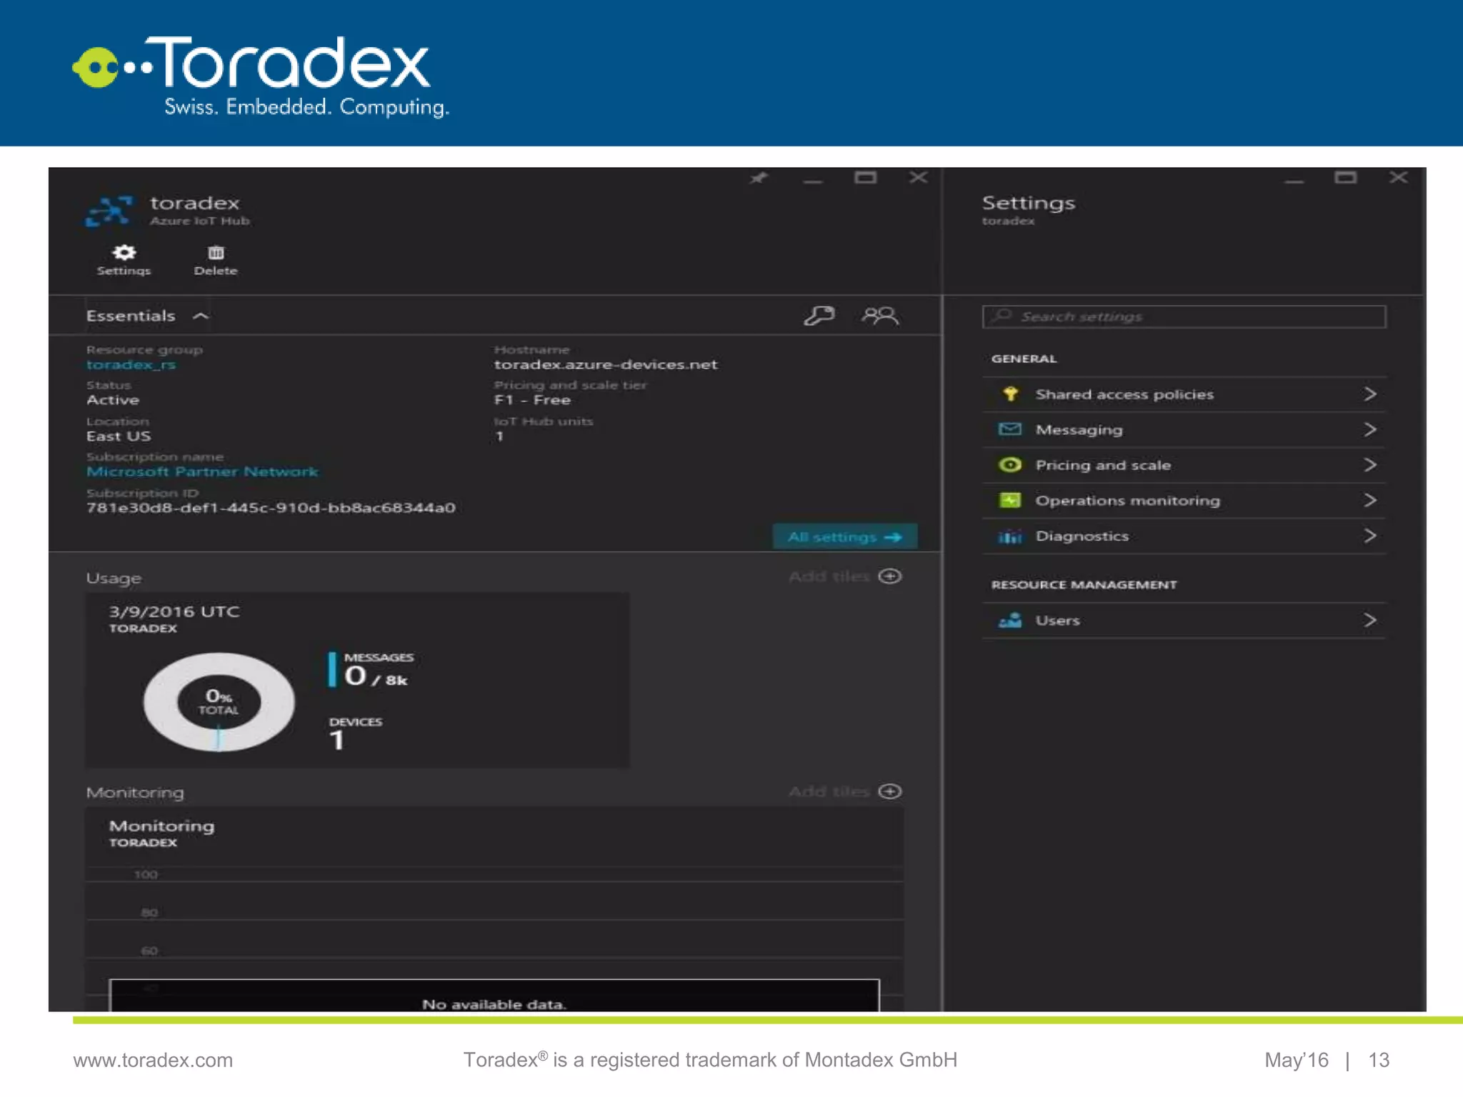The image size is (1463, 1097).
Task: Open the Monitoring TORADEX chart tile
Action: pyautogui.click(x=494, y=908)
